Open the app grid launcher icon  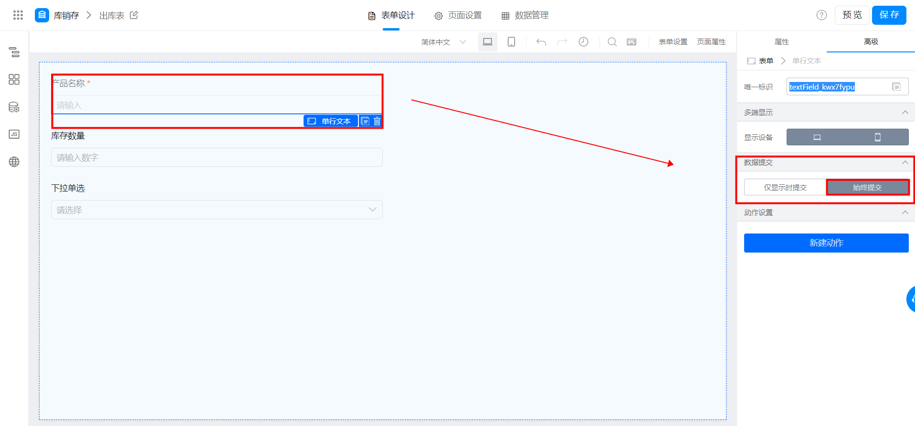coord(18,15)
